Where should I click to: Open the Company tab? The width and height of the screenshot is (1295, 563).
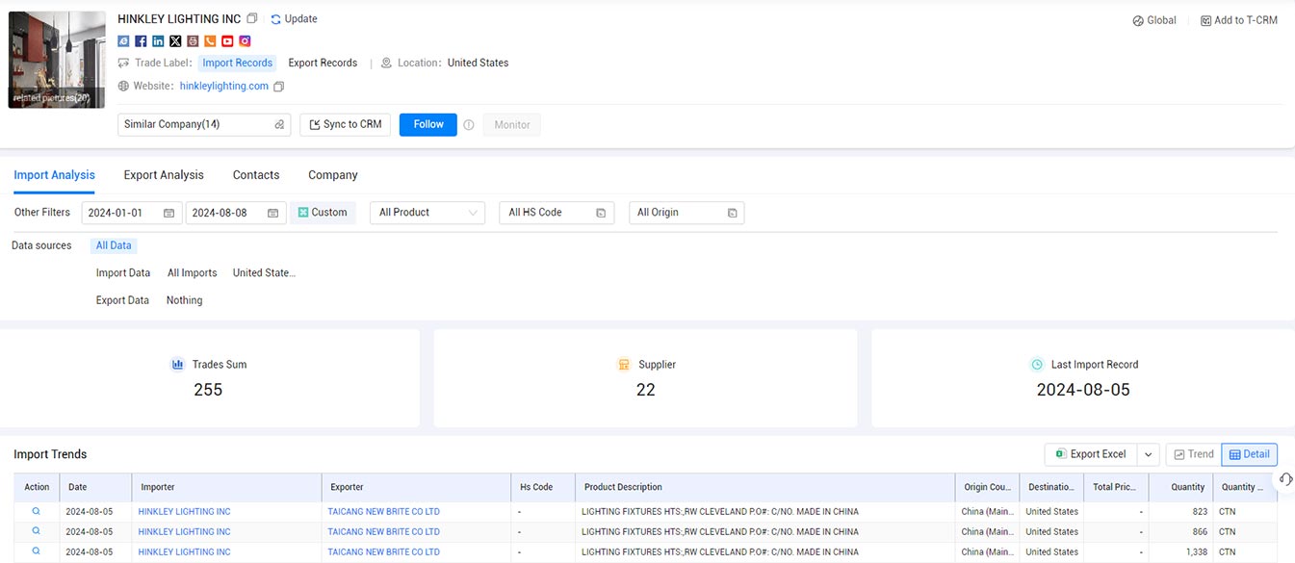click(333, 175)
